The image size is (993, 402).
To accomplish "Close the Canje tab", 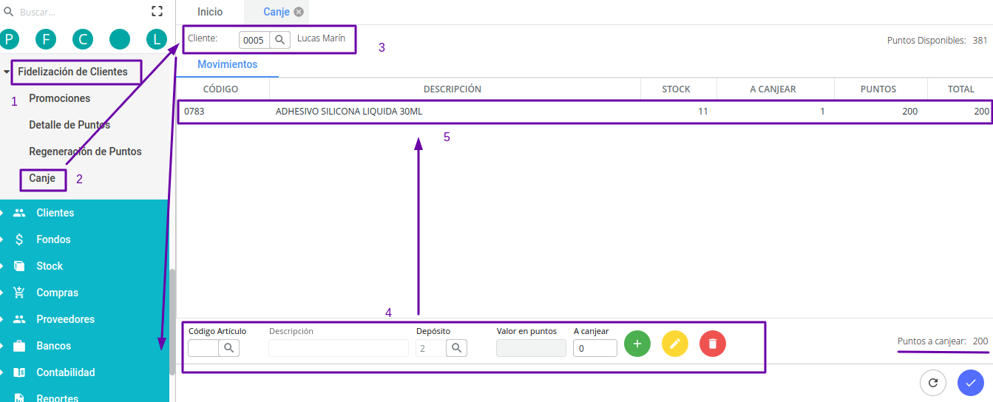I will coord(299,12).
